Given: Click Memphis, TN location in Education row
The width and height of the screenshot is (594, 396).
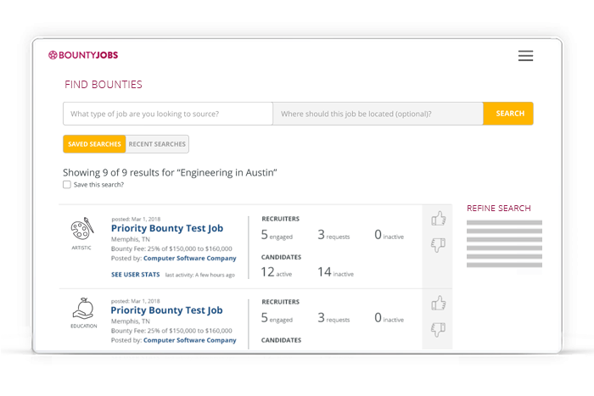Looking at the screenshot, I should [131, 321].
